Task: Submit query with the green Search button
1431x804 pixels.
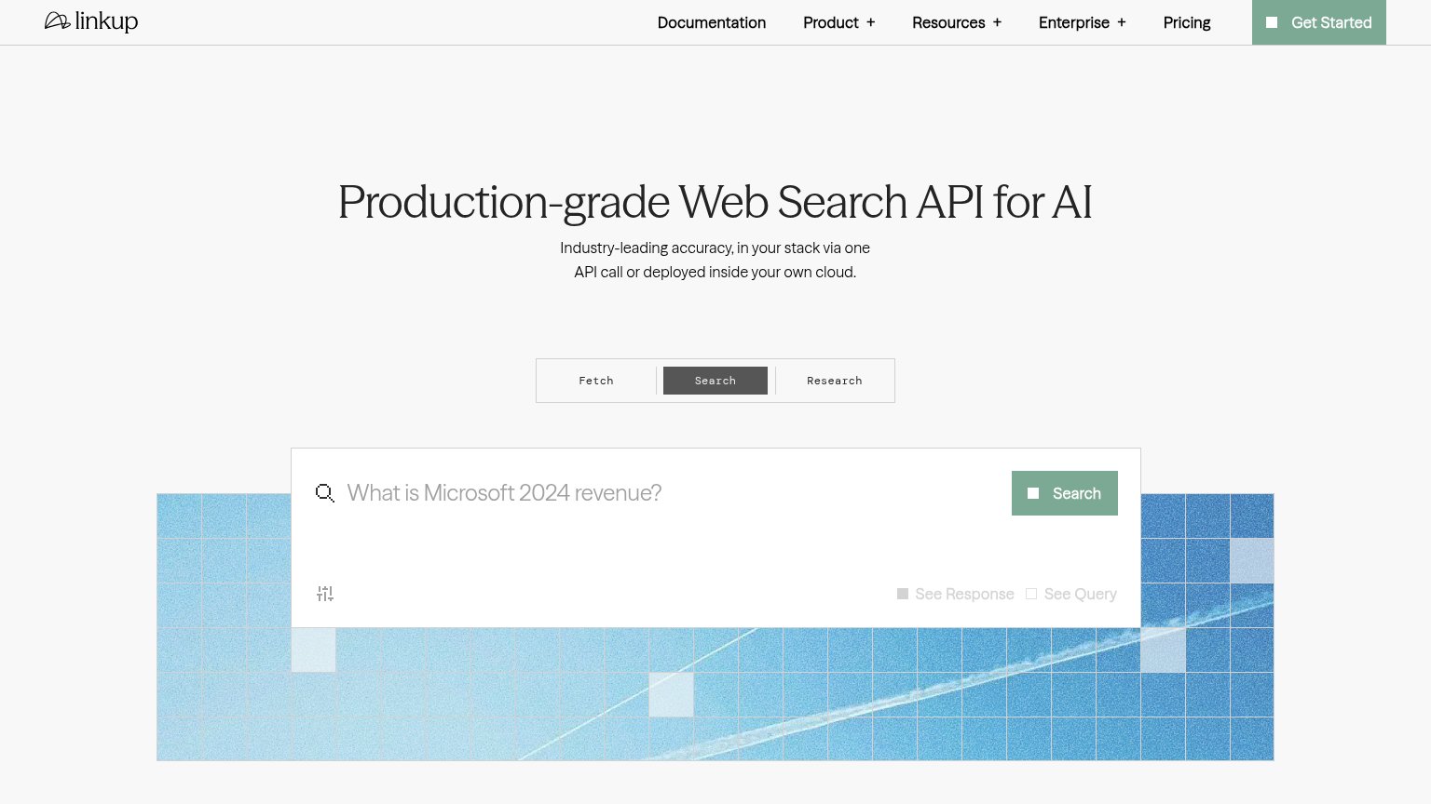Action: [1065, 493]
